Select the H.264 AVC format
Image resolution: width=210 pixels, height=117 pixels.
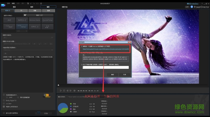(x=9, y=27)
